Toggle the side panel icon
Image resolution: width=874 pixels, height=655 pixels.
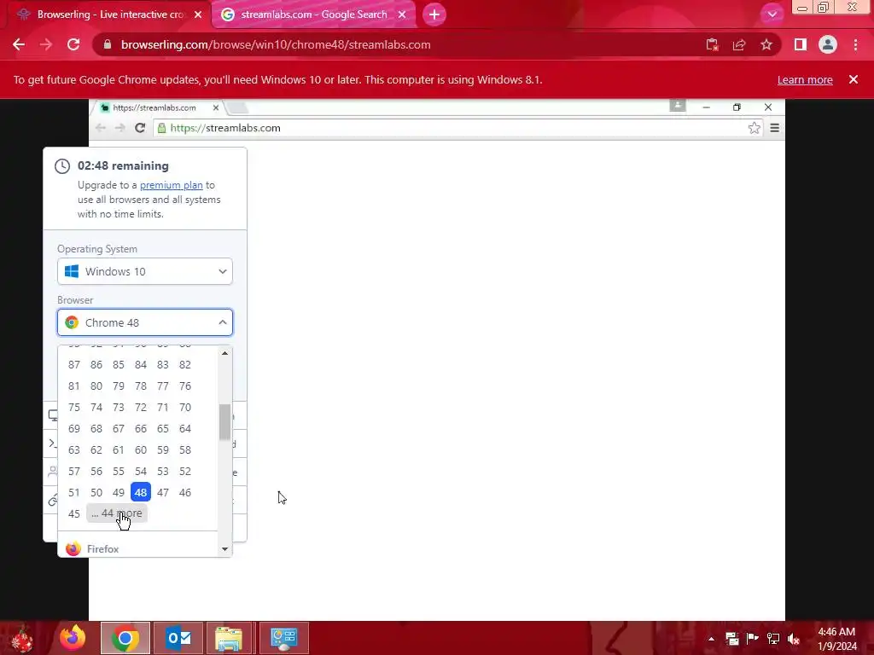tap(801, 44)
